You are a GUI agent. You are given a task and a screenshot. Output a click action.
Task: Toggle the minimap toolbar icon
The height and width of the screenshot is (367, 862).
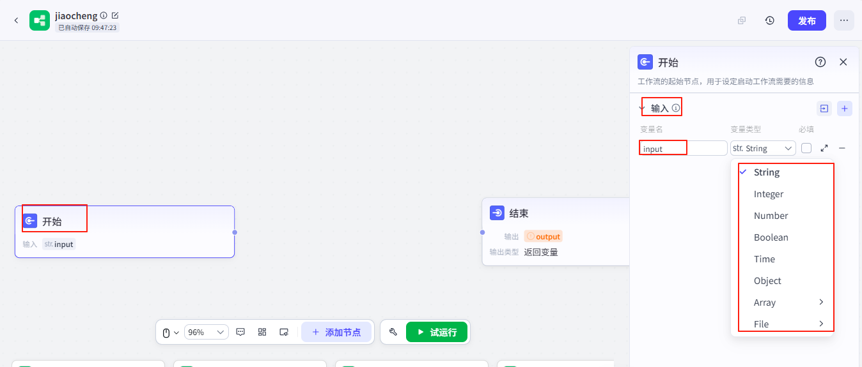click(284, 332)
